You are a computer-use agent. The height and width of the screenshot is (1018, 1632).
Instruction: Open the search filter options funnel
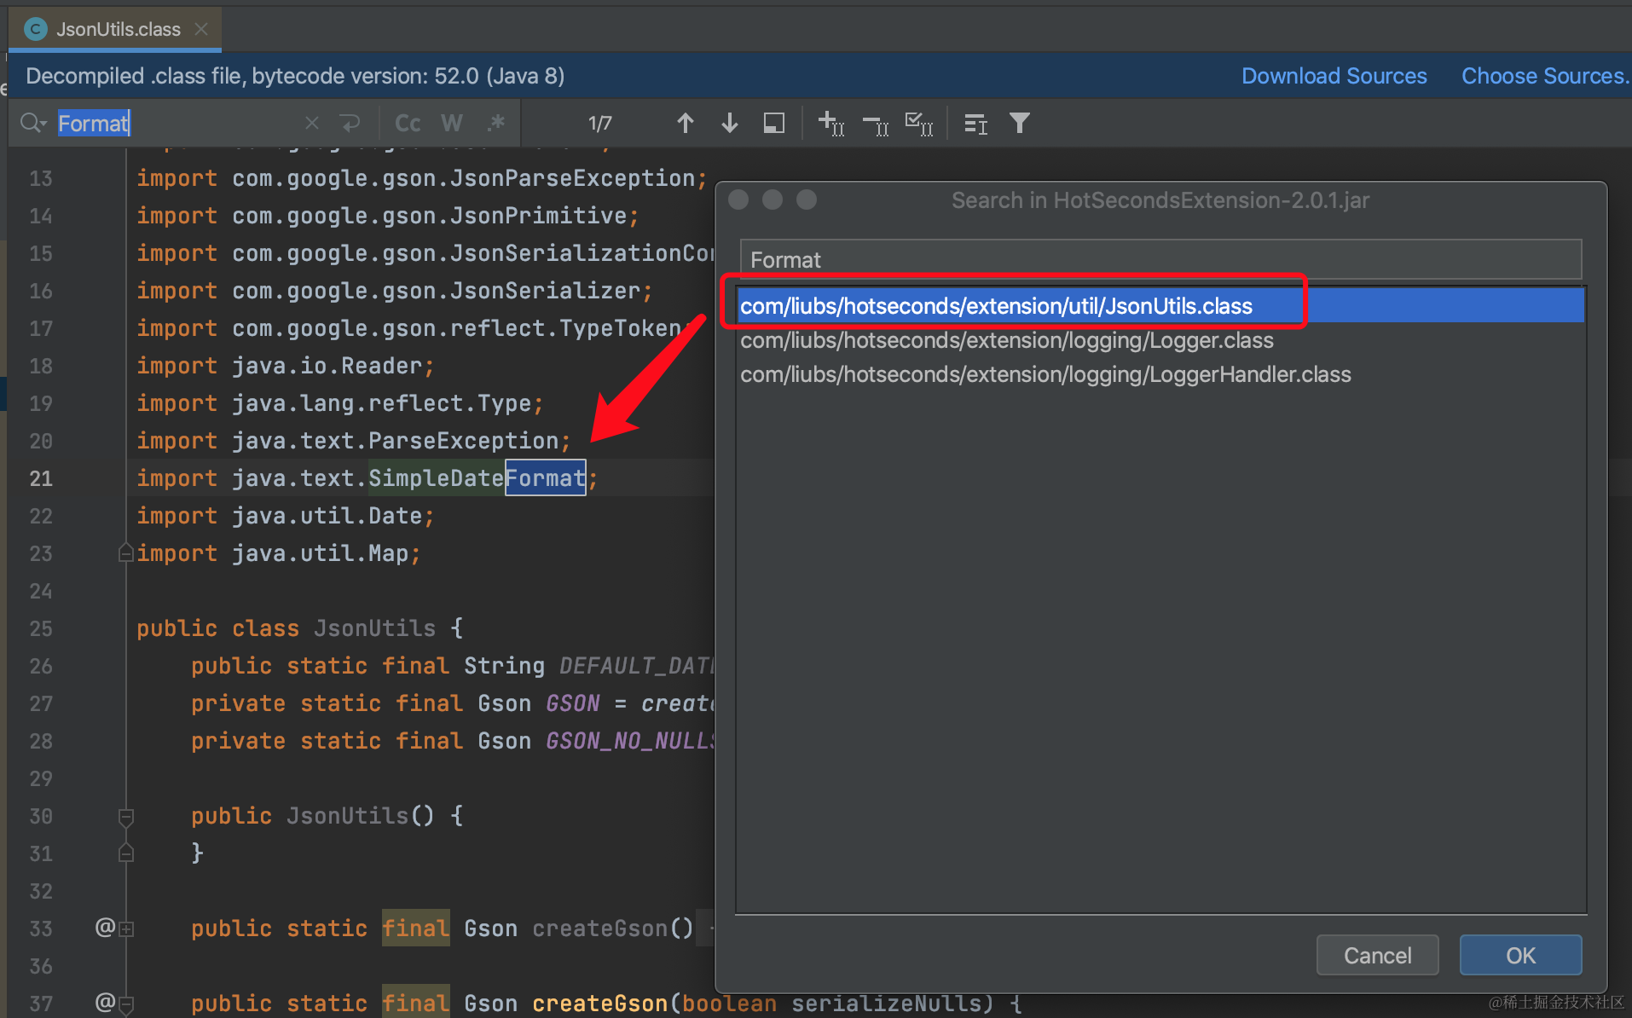(x=1020, y=123)
